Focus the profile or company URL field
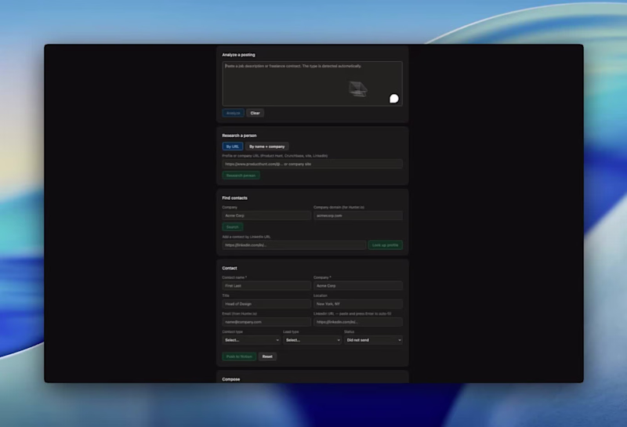The width and height of the screenshot is (627, 427). tap(312, 164)
